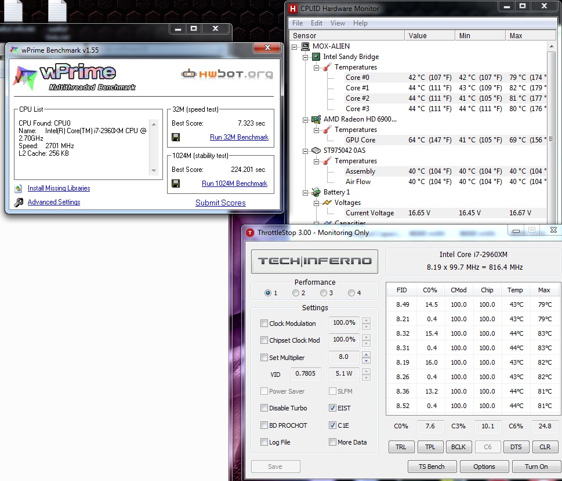
Task: Open the Help menu in Hardware Monitor
Action: (360, 23)
